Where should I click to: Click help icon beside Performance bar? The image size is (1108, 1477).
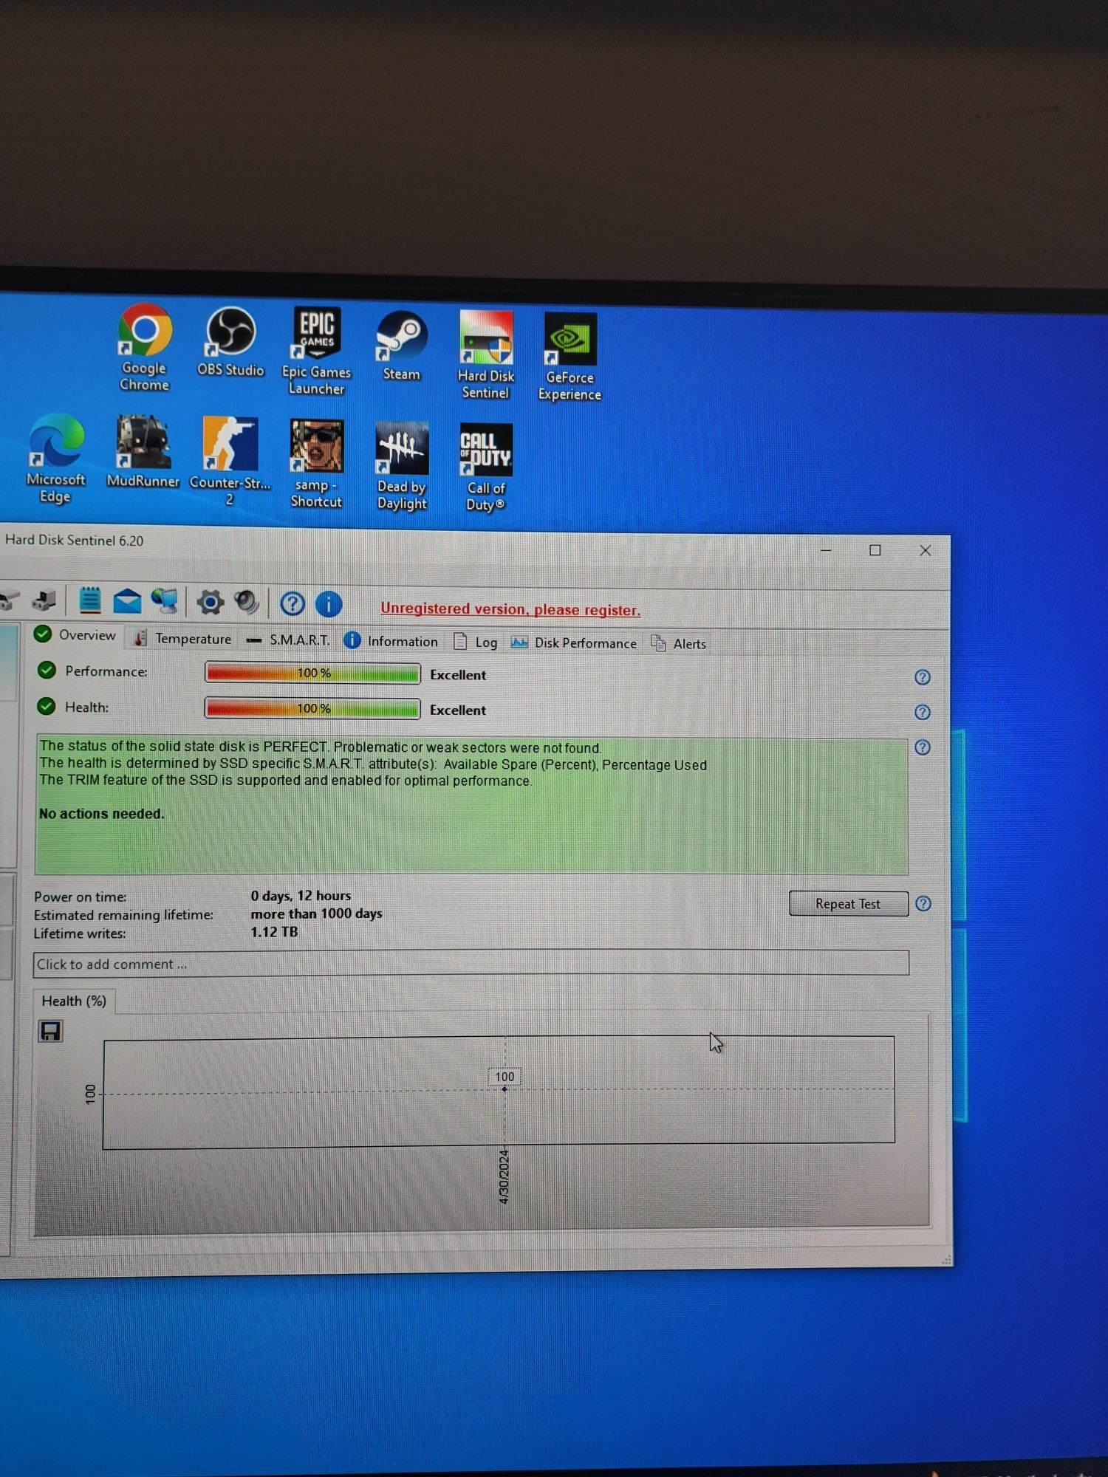[923, 677]
